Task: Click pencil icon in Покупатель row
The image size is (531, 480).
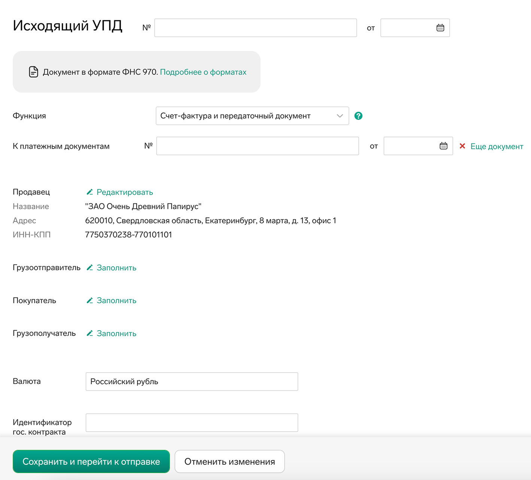Action: [x=89, y=300]
